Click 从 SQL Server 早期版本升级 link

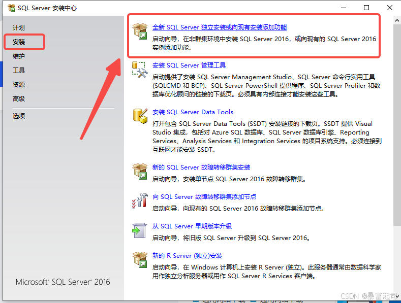point(192,226)
